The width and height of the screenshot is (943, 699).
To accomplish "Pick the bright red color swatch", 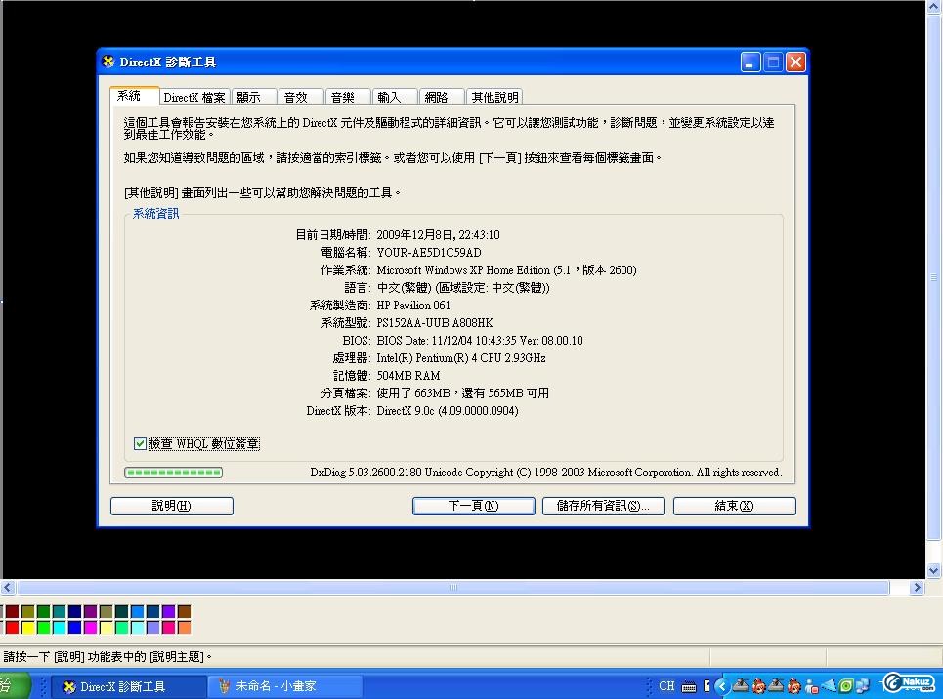I will click(12, 627).
